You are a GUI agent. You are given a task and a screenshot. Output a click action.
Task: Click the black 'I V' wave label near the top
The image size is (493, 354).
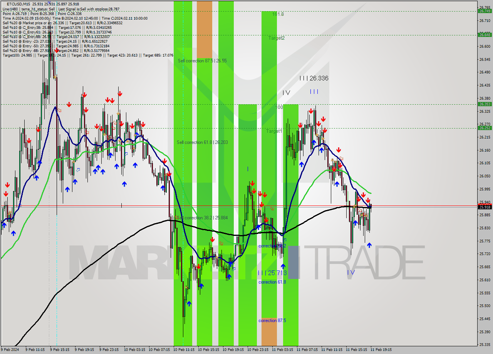click(x=286, y=93)
